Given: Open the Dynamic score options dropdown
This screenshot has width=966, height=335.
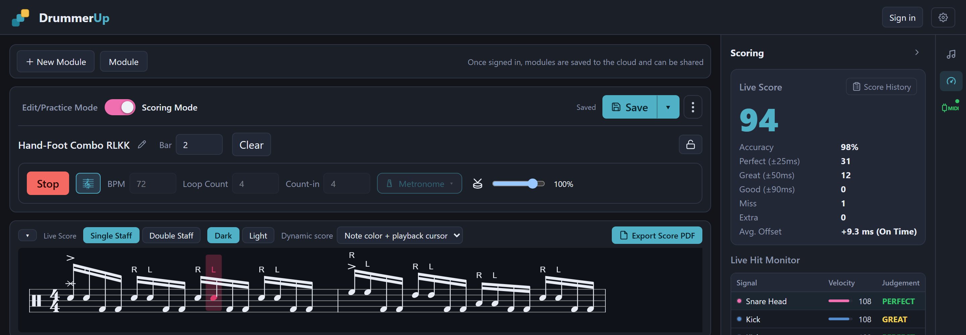Looking at the screenshot, I should [x=400, y=235].
